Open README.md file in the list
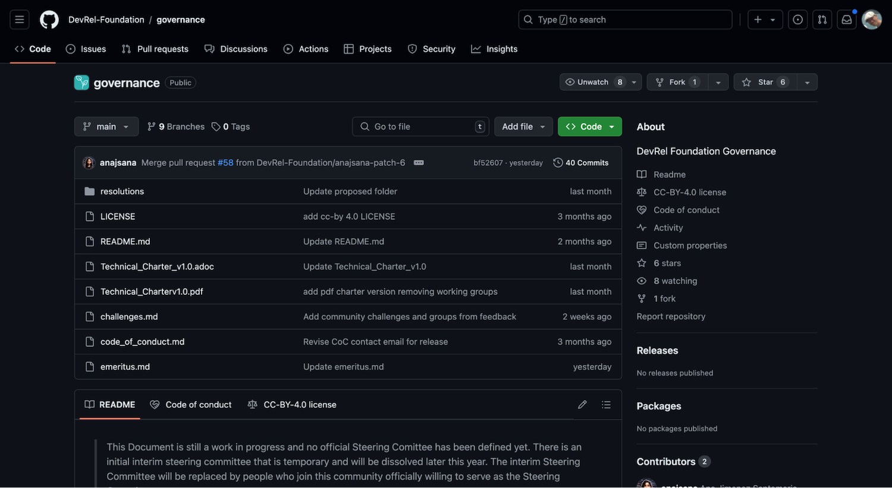The height and width of the screenshot is (488, 892). [125, 241]
